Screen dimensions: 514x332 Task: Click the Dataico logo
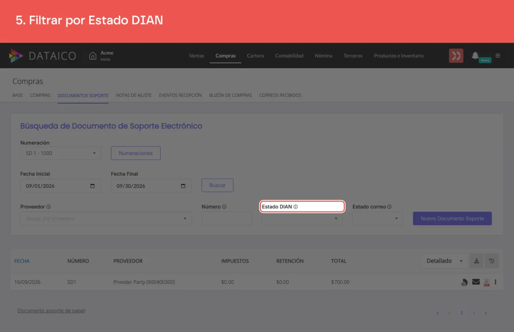pyautogui.click(x=42, y=56)
